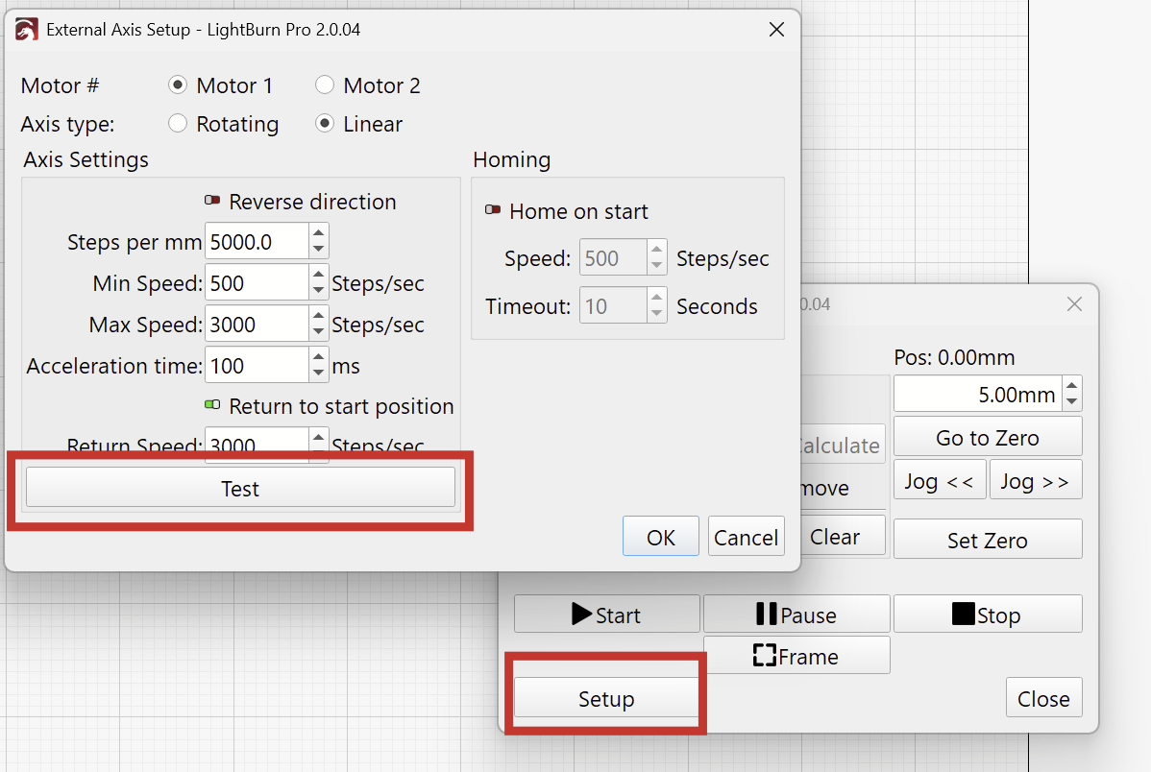Choose the Rotating axis type
This screenshot has width=1151, height=772.
[x=178, y=124]
